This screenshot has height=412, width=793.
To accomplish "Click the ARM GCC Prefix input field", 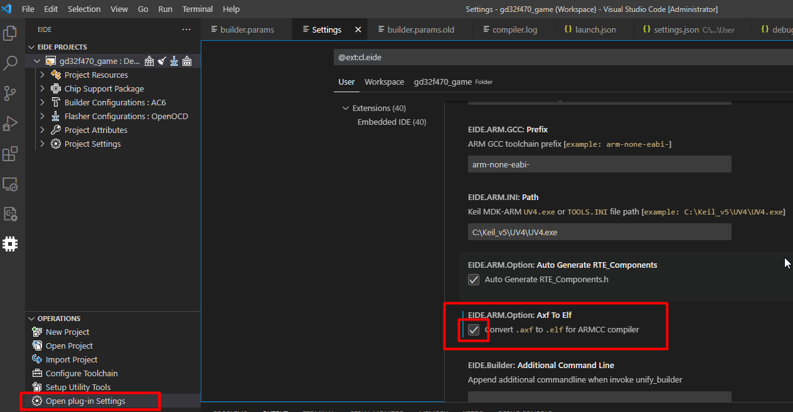I will pos(599,164).
